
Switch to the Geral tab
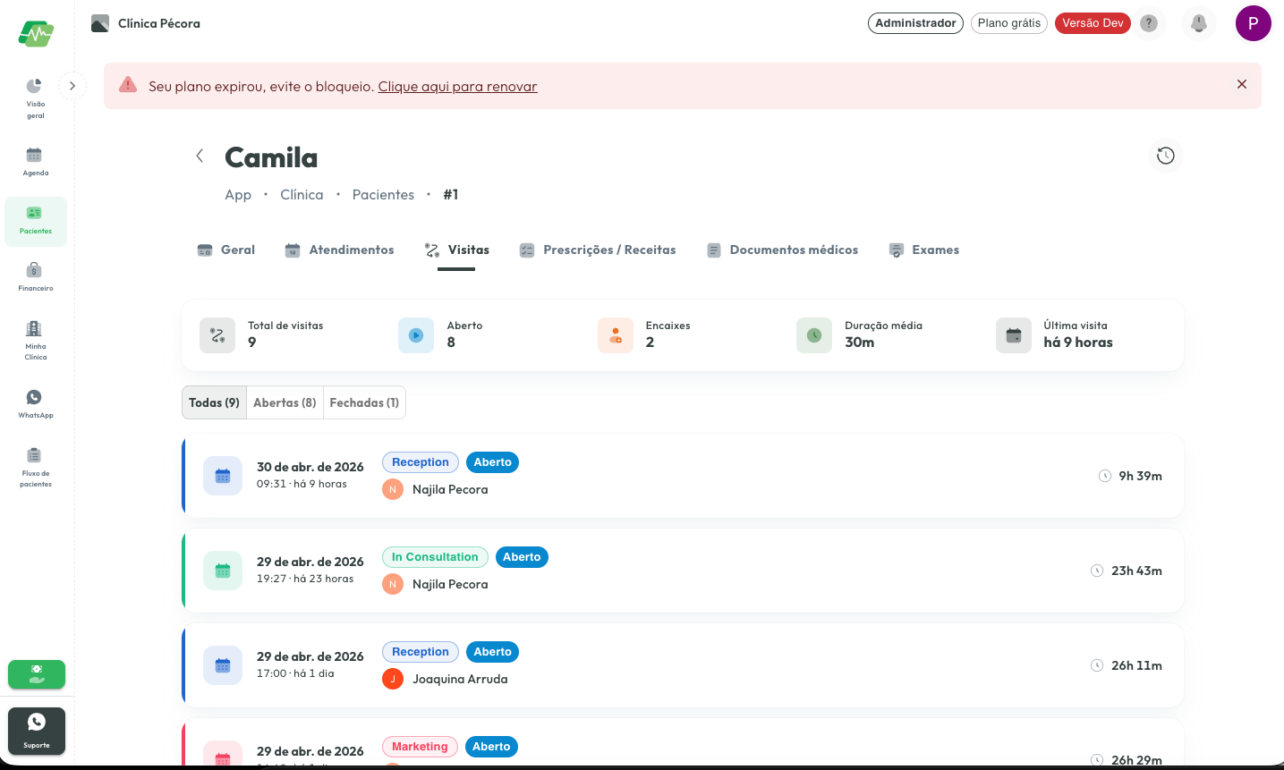(x=226, y=250)
